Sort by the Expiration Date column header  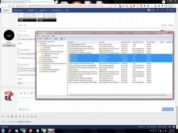(126, 42)
